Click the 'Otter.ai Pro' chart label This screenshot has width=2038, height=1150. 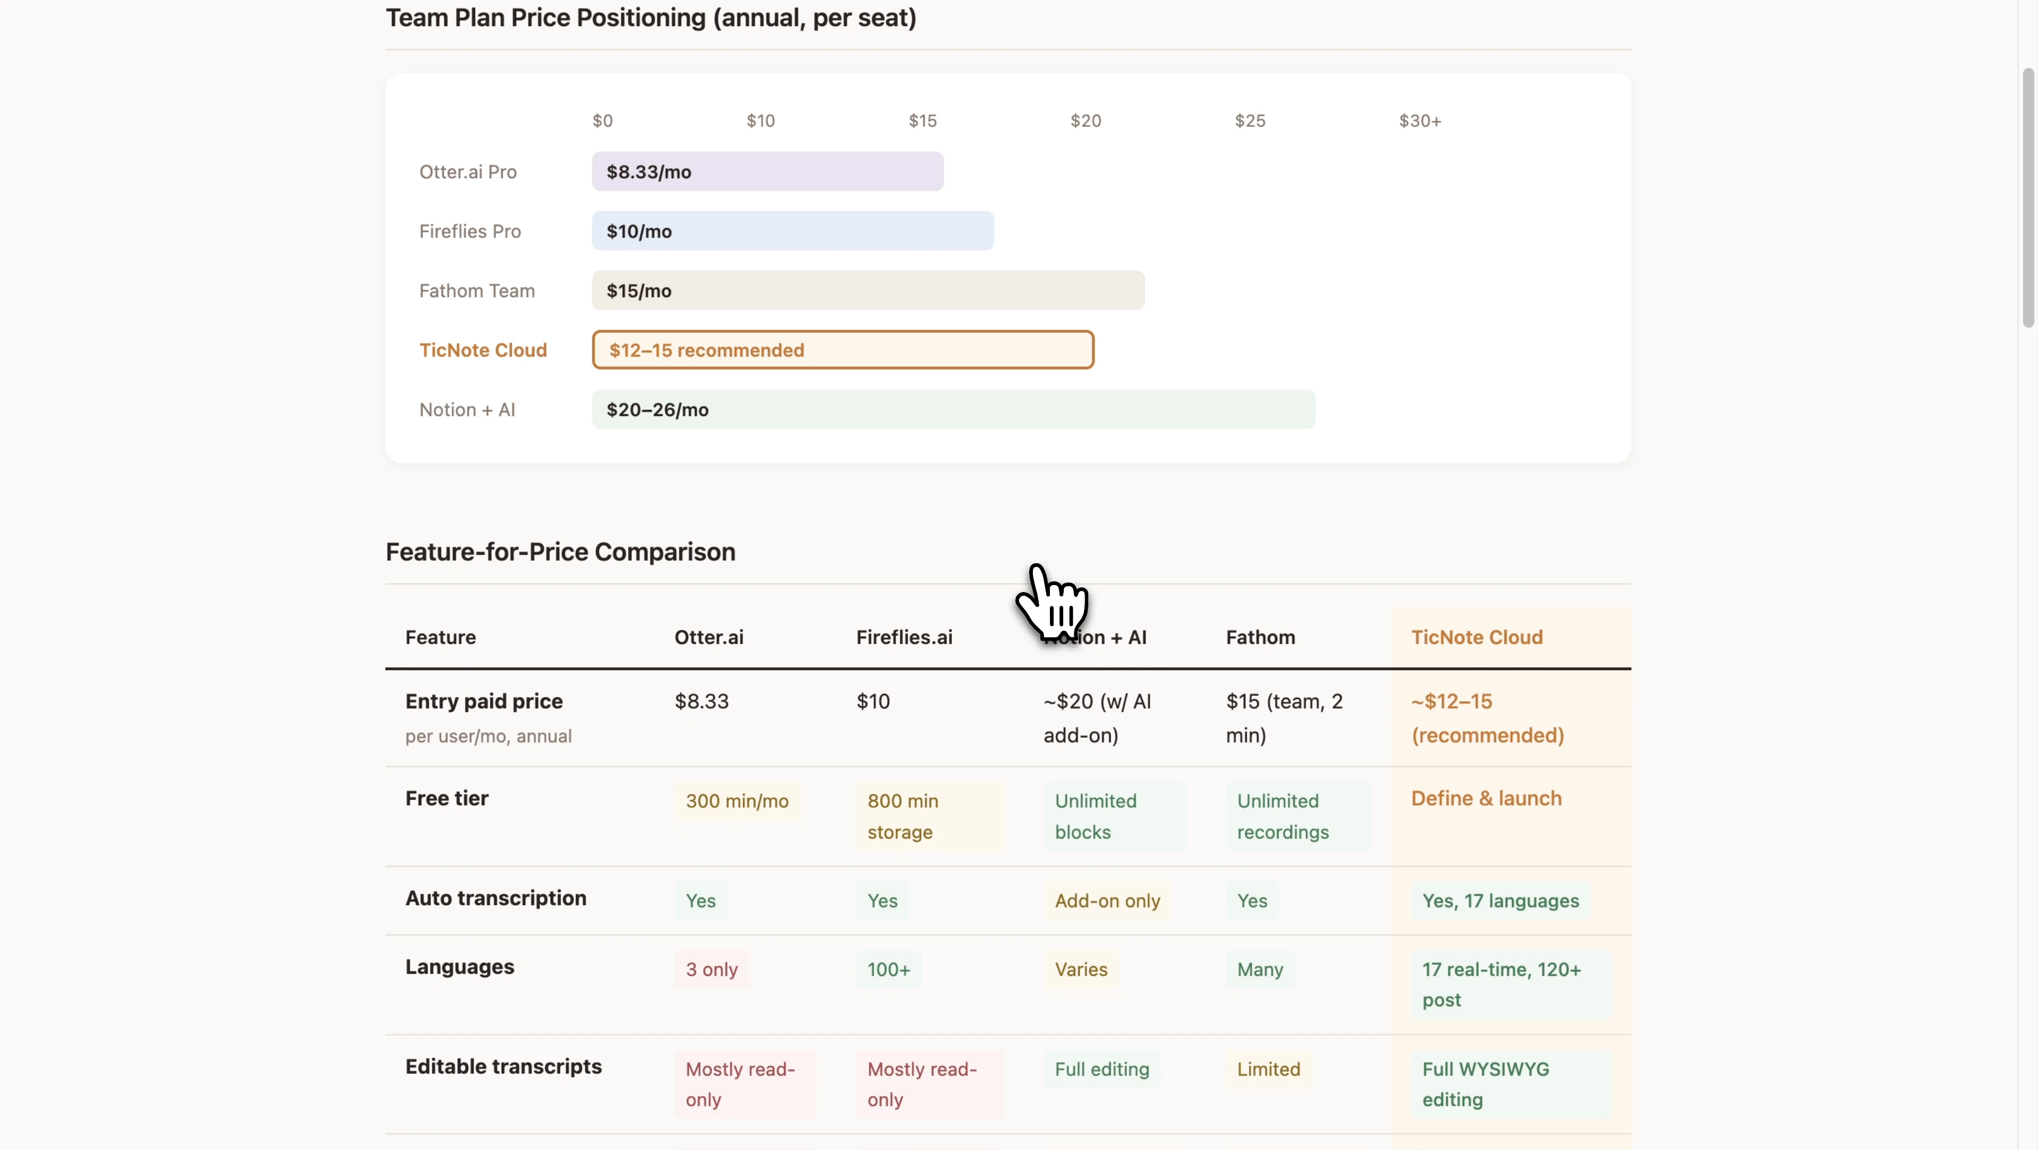[x=468, y=171]
